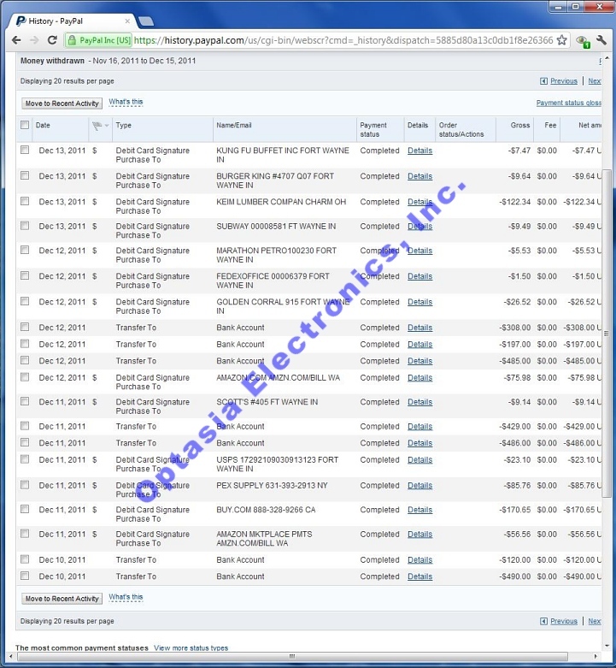Check the SUBWAY 00008581 row checkbox
Viewport: 616px width, 668px height.
[25, 226]
